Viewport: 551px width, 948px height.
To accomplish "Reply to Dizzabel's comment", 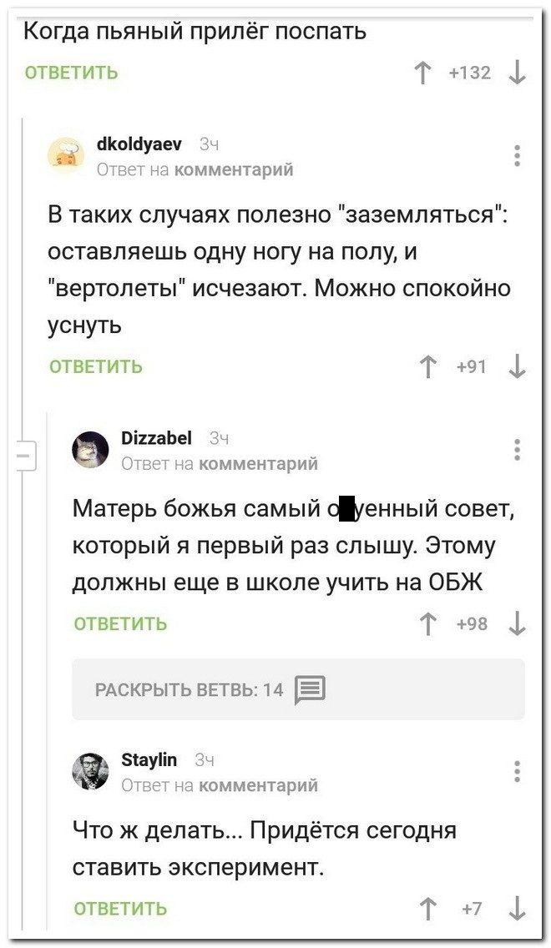I will point(120,624).
